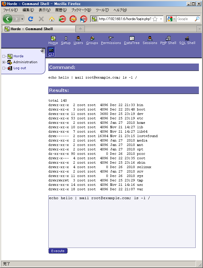Open the Users administration icon
This screenshot has width=203, height=268.
[78, 39]
